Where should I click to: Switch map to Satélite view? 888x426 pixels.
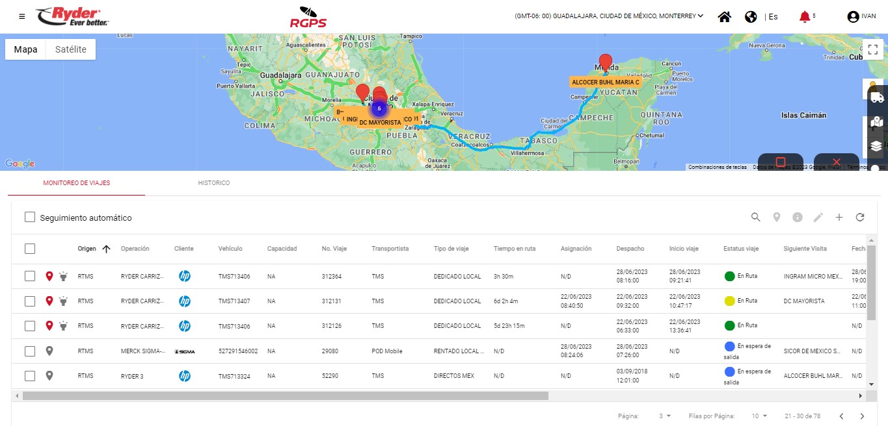[70, 49]
